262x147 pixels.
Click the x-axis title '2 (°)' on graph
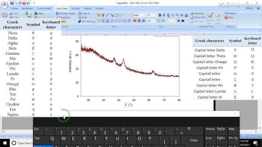pos(128,105)
